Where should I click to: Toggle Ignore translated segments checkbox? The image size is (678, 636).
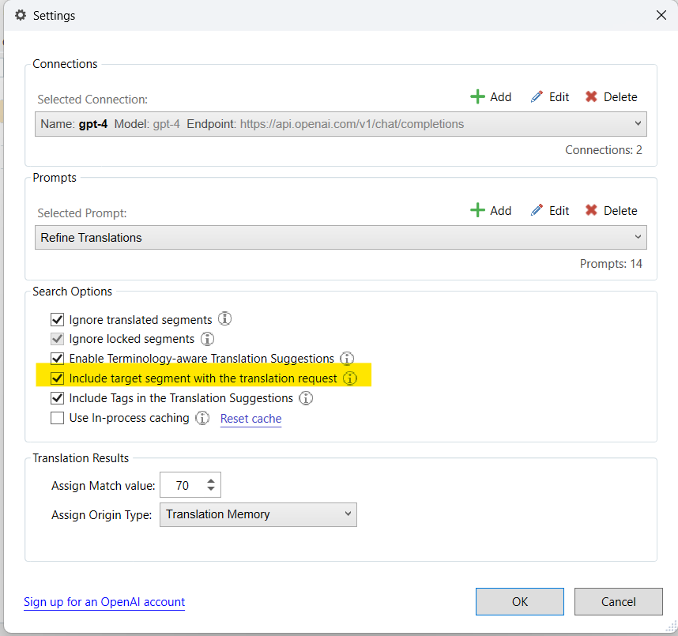tap(57, 319)
